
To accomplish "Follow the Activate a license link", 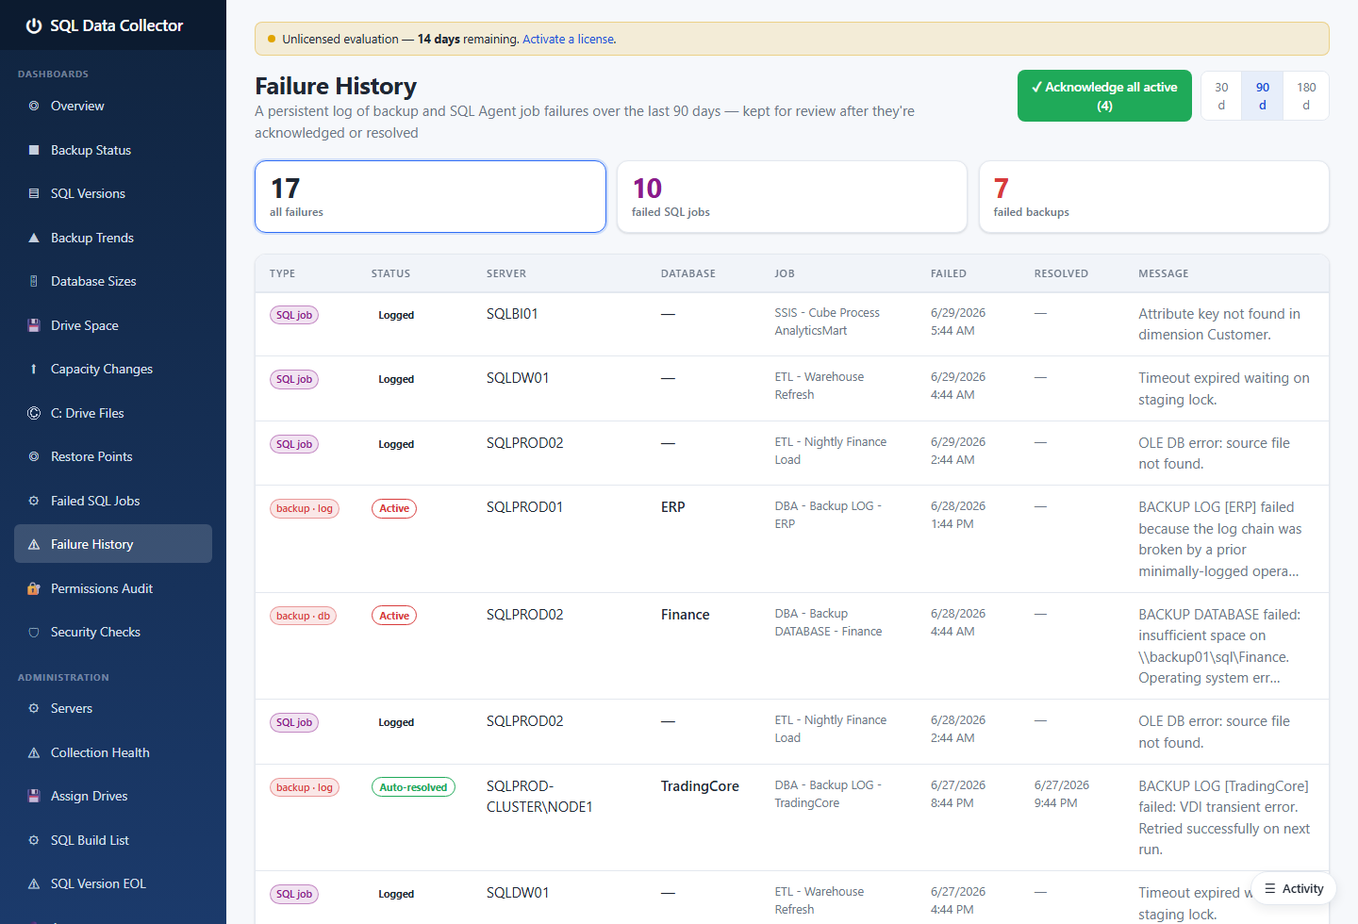I will (x=569, y=39).
